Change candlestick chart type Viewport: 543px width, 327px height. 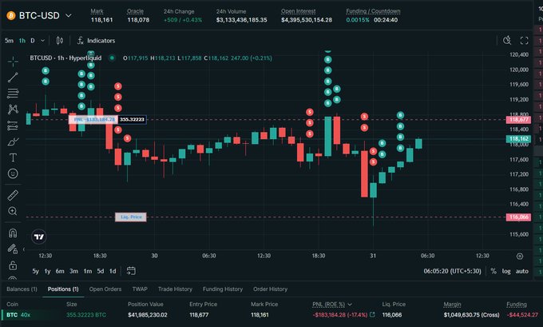click(x=60, y=41)
